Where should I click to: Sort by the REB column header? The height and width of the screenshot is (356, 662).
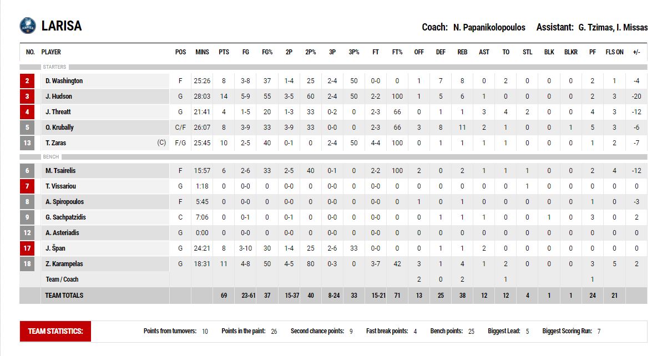[x=462, y=52]
